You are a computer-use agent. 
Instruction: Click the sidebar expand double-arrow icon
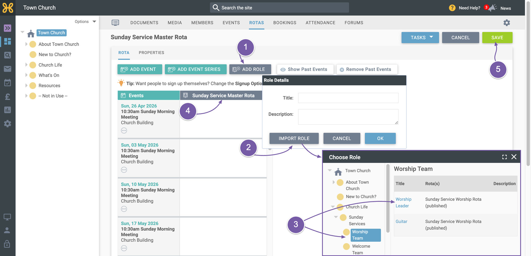[x=7, y=28]
